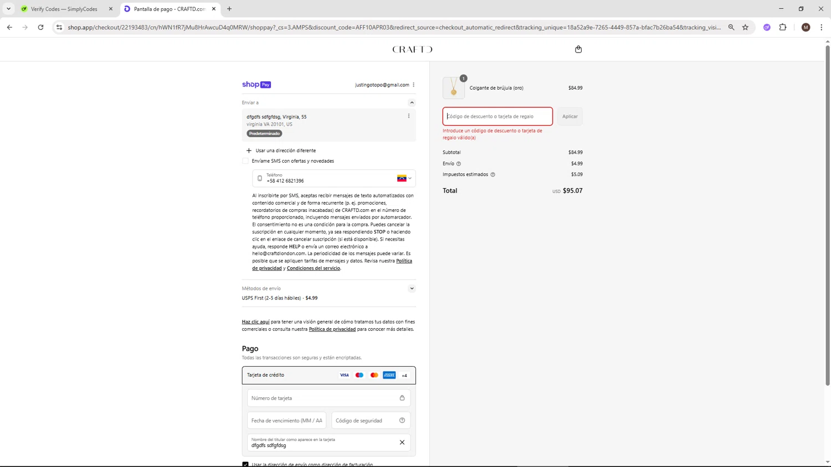Click the Mastercard icon

click(375, 375)
